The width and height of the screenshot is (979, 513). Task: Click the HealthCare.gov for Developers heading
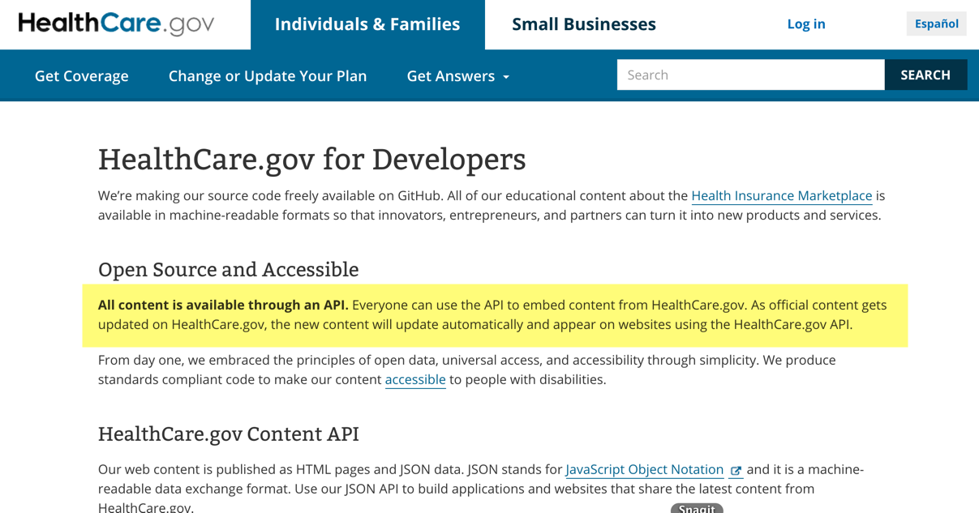(311, 159)
